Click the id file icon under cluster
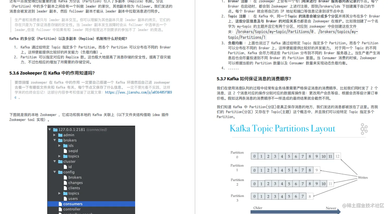This screenshot has height=214, width=390. 65,167
